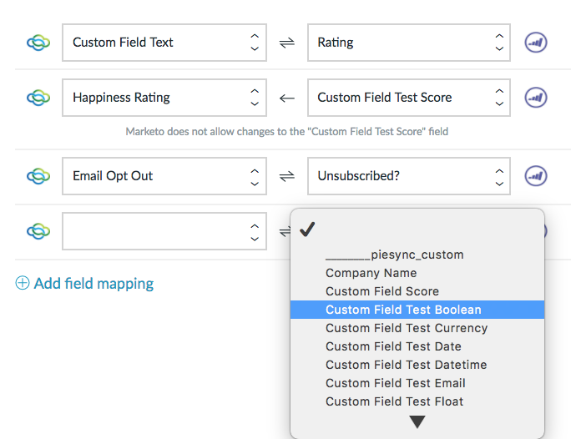Click the cloud icon beside Email Opt Out
This screenshot has height=439, width=571.
pos(38,176)
